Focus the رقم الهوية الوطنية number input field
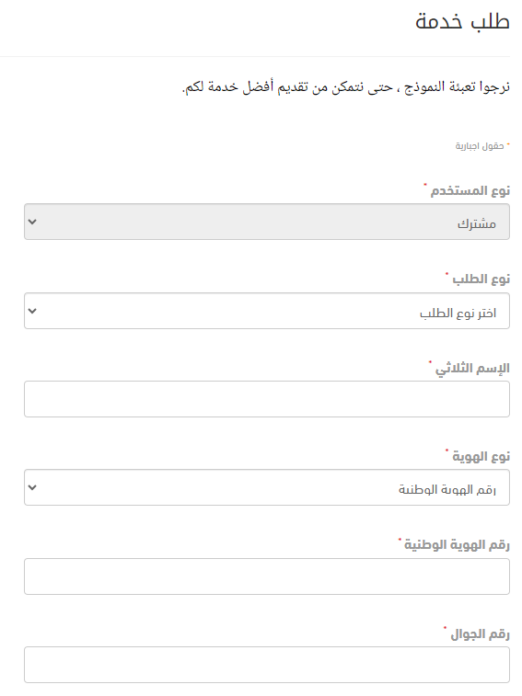 (267, 576)
